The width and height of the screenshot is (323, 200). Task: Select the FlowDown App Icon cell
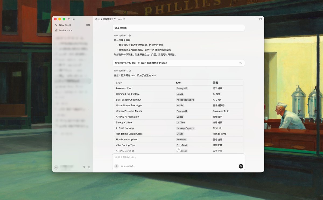144,140
